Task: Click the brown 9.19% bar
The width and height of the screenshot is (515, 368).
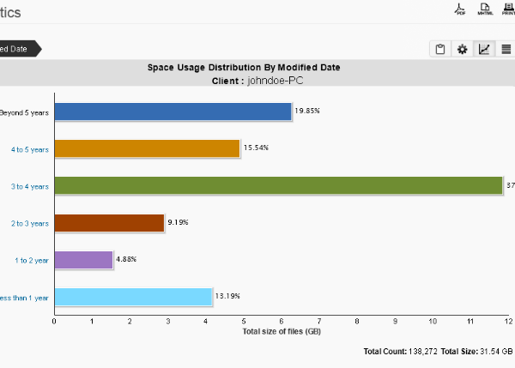Action: [109, 223]
